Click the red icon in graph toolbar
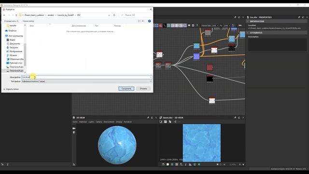Image resolution: width=309 pixels, height=174 pixels. [161, 26]
